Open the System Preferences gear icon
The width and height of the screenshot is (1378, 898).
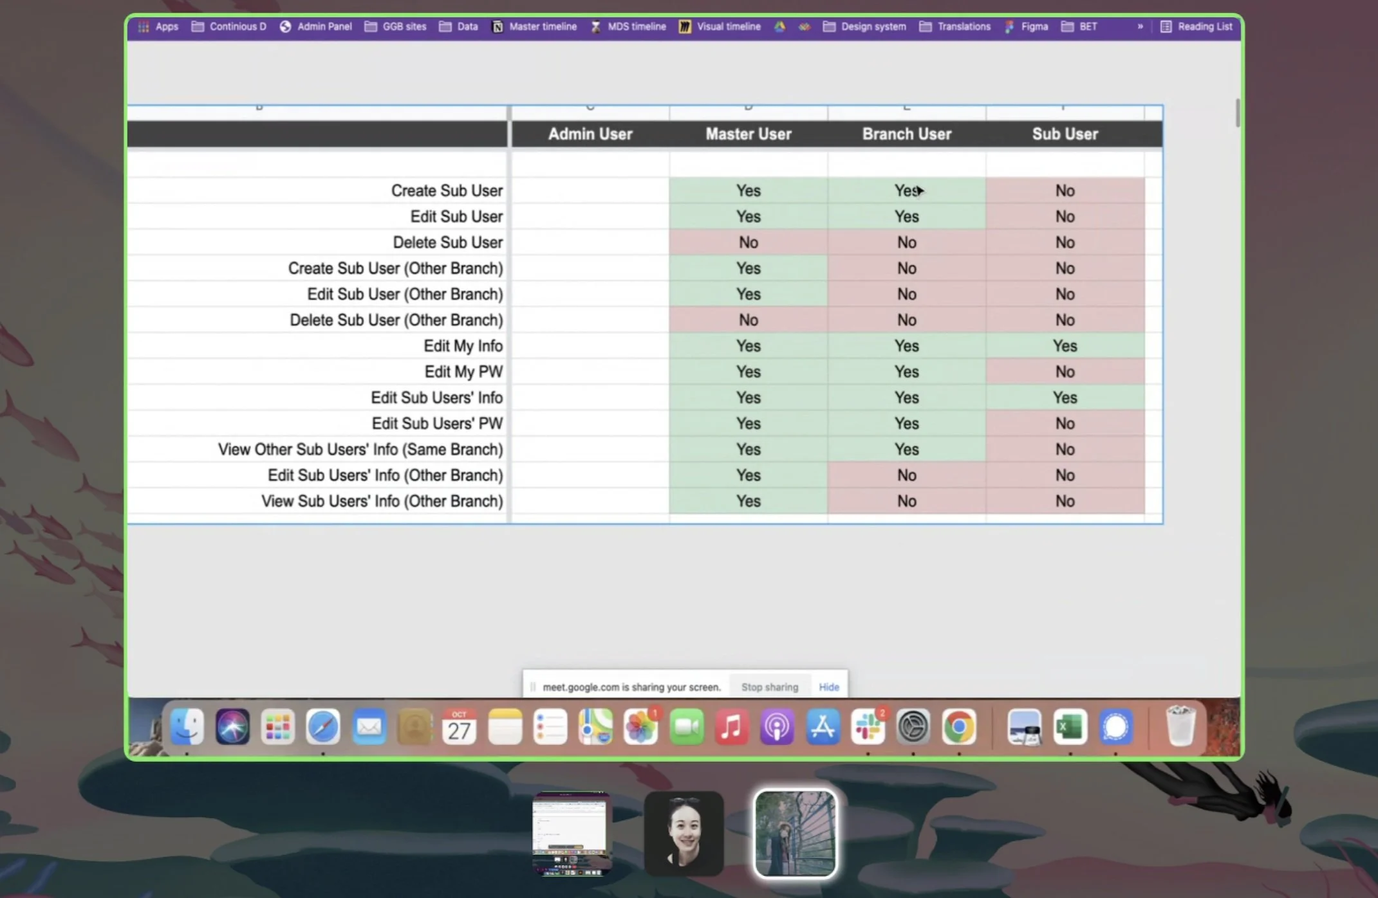coord(913,727)
